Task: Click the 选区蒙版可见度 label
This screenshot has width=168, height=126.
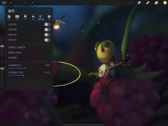Action: (x=16, y=72)
